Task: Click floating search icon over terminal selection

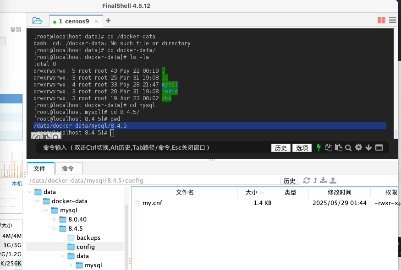Action: (55, 137)
